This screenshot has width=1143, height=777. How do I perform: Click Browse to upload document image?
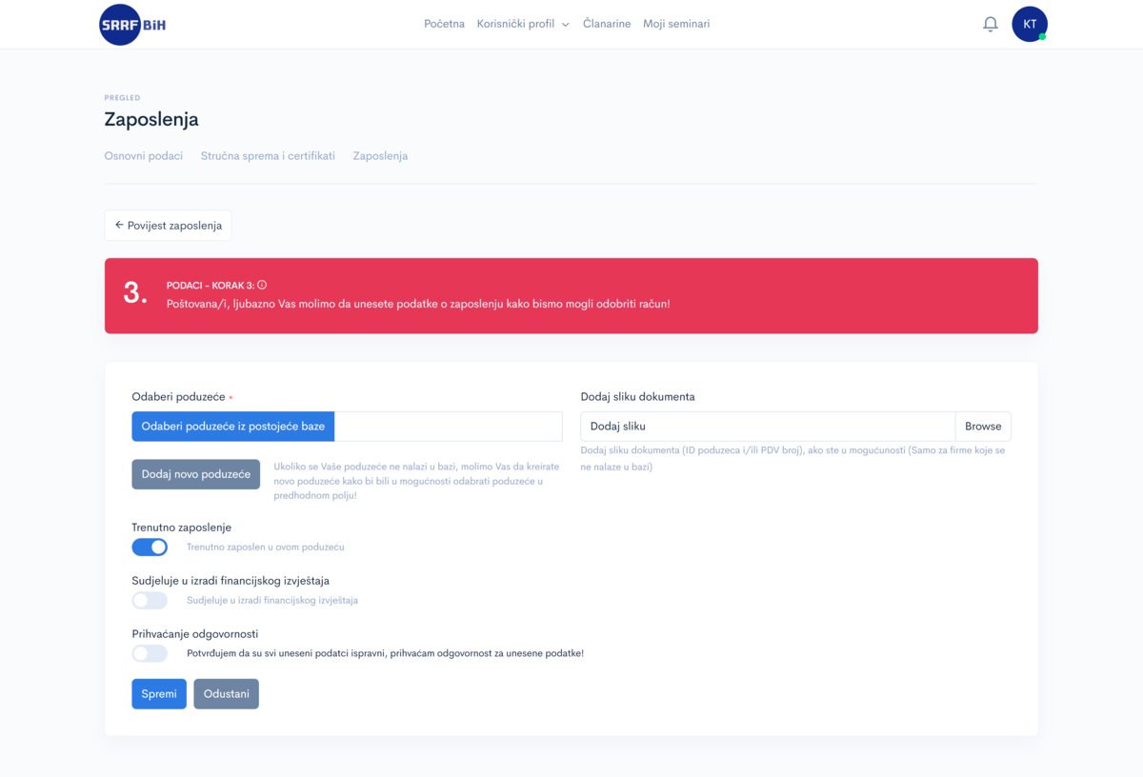tap(983, 427)
